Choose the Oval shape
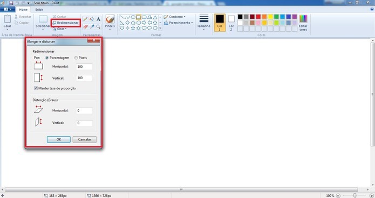 point(133,17)
